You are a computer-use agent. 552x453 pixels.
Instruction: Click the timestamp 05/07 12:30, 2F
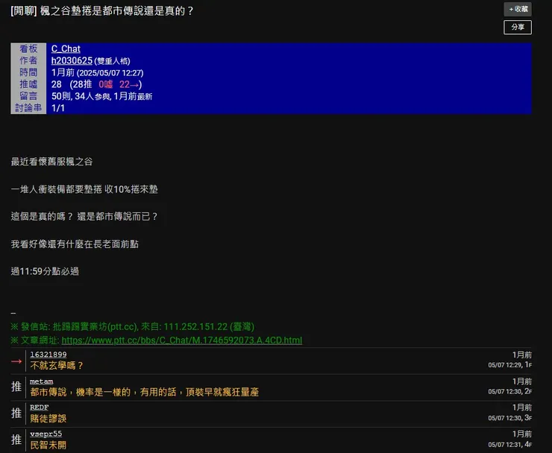[509, 391]
